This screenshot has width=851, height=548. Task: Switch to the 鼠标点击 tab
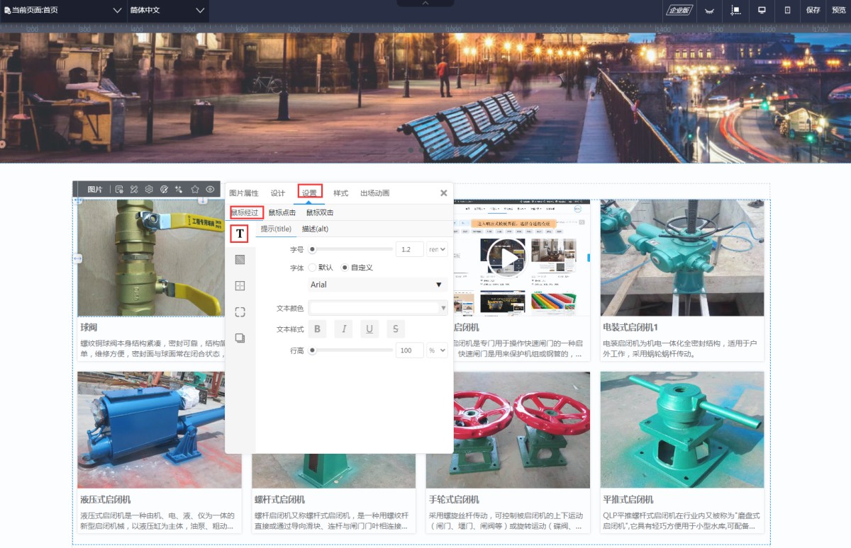(282, 212)
